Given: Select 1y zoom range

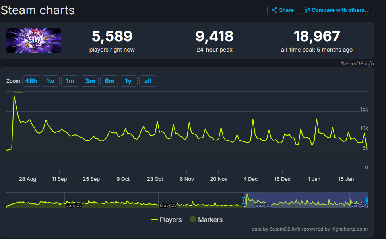Looking at the screenshot, I should coord(128,81).
